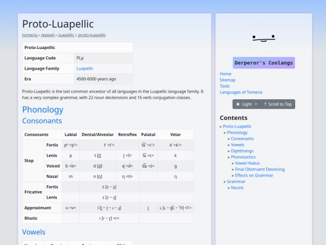Jump to Diphthongs in Contents
Screen dimensions: 326x245
pyautogui.click(x=242, y=151)
